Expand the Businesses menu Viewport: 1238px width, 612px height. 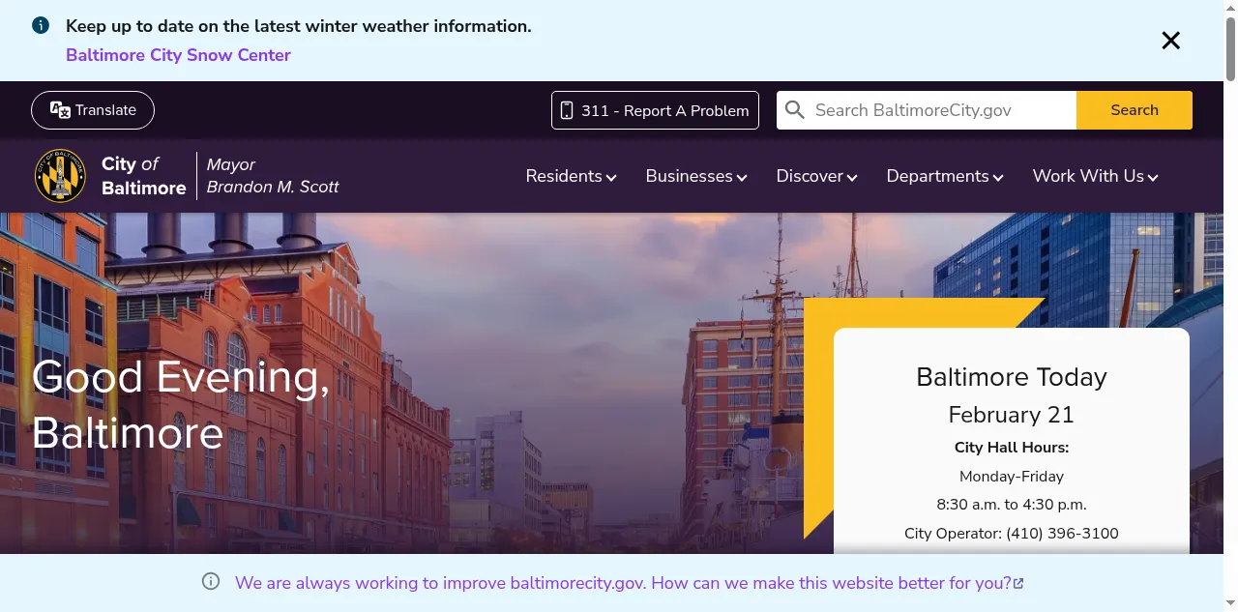click(x=696, y=176)
